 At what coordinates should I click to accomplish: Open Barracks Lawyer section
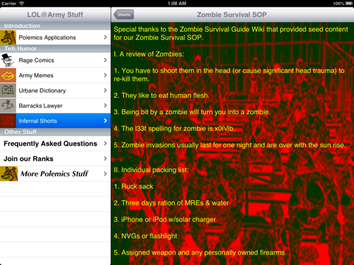click(x=55, y=106)
